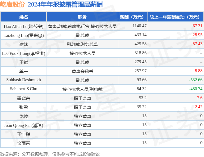Click the 姓名 column header
Viewport: 204px width, 157px height.
point(24,17)
